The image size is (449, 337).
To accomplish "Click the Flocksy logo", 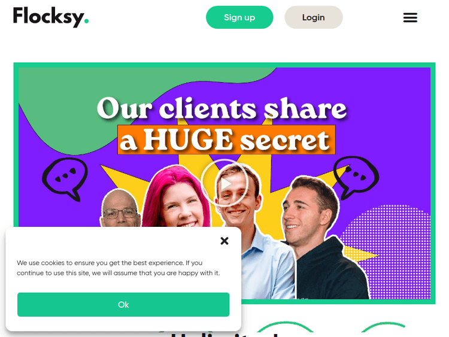I will [x=51, y=17].
